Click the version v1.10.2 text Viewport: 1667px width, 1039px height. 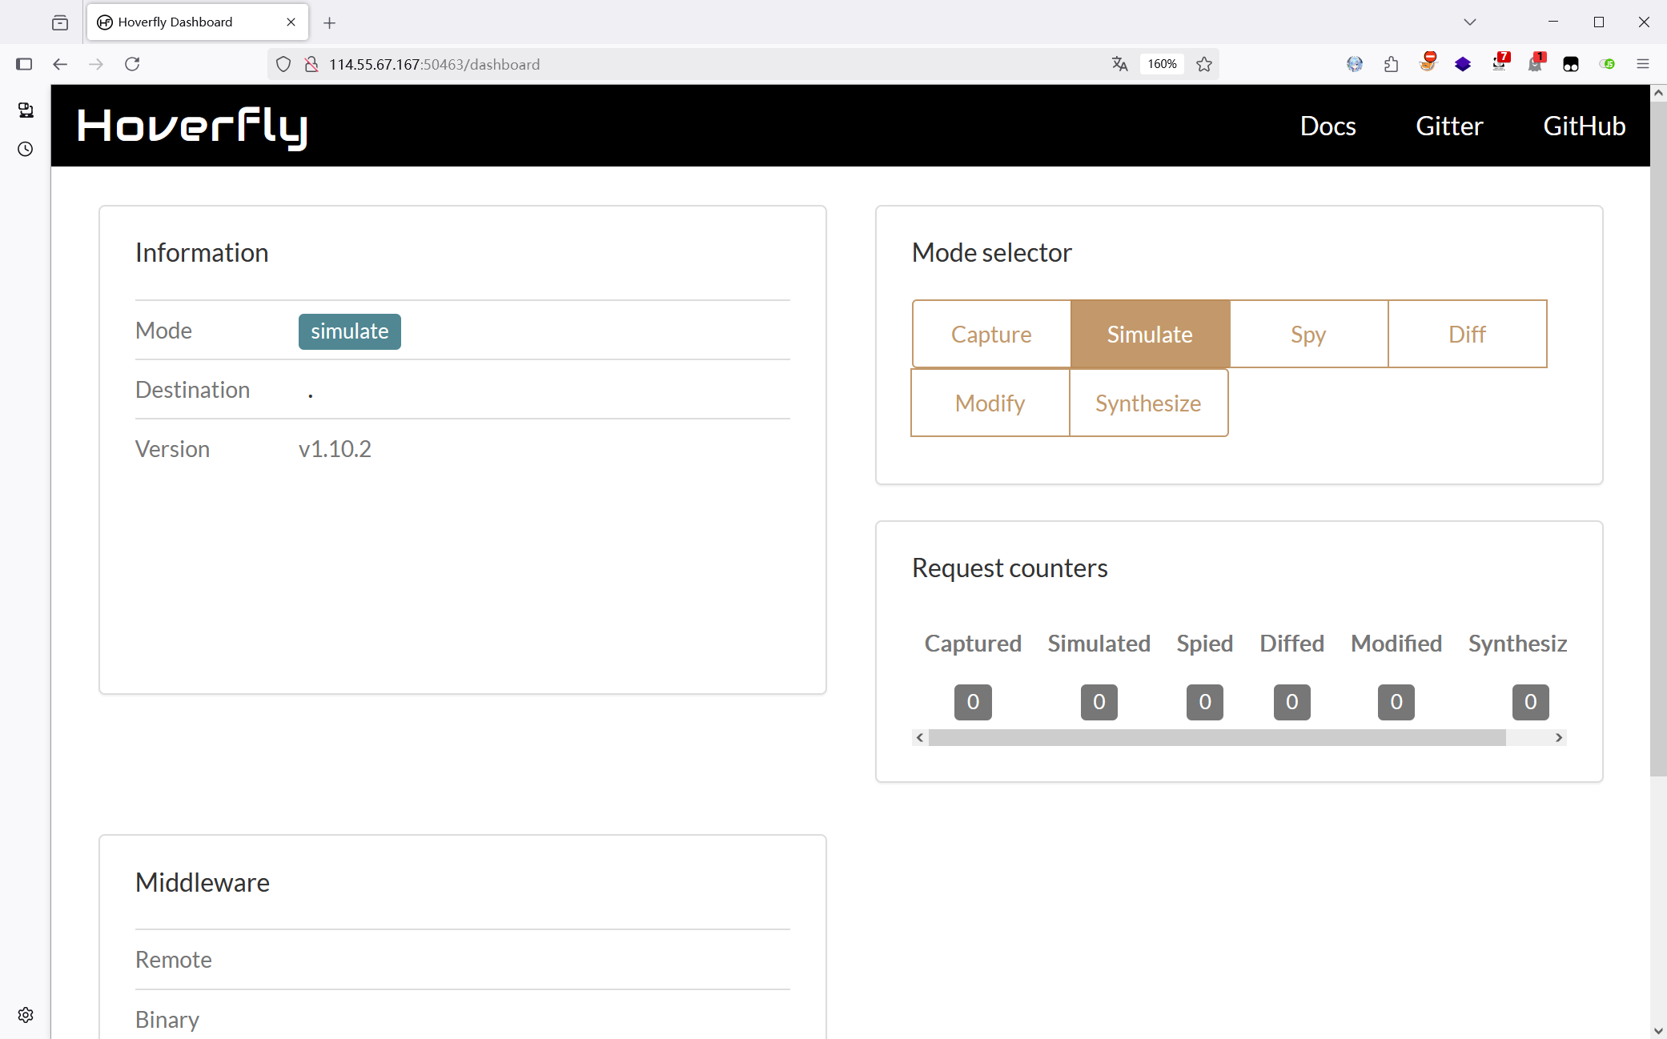coord(335,449)
